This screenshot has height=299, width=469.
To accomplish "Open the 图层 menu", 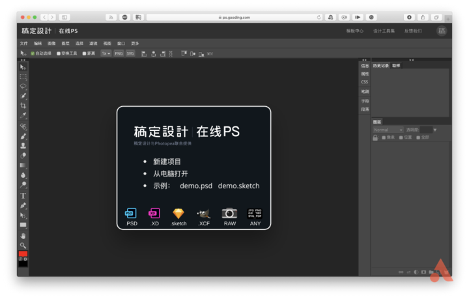I will 65,44.
